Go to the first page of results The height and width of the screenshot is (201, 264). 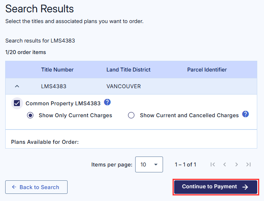pos(213,164)
